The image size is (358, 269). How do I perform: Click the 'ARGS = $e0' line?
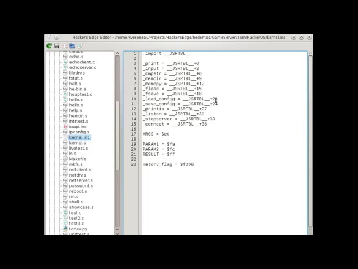tap(156, 134)
